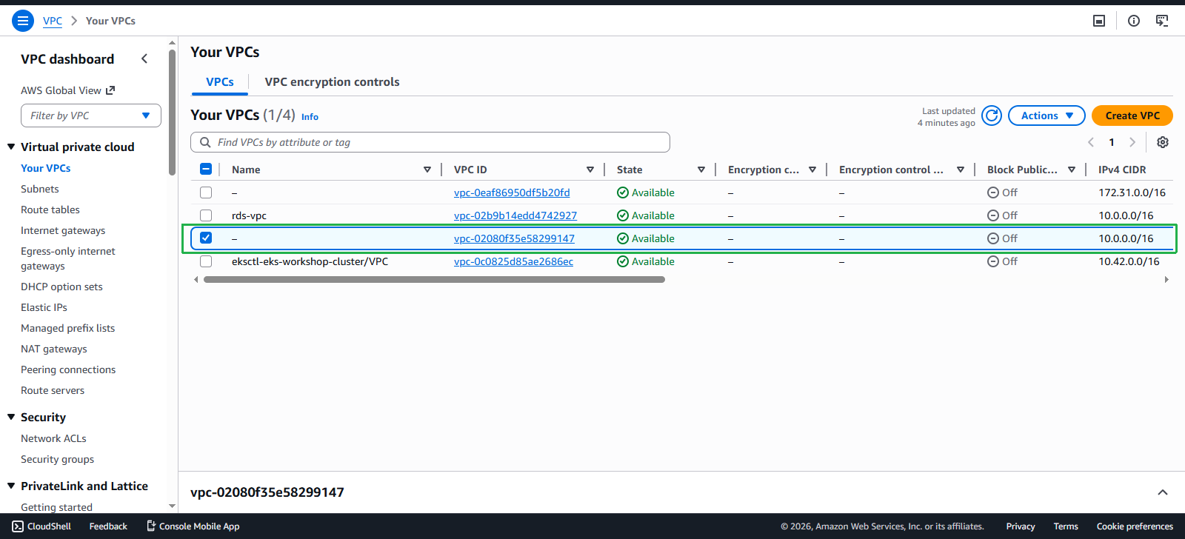The height and width of the screenshot is (539, 1185).
Task: Open the main navigation hamburger menu
Action: 23,21
